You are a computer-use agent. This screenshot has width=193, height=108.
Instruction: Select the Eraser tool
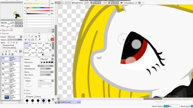point(34,49)
